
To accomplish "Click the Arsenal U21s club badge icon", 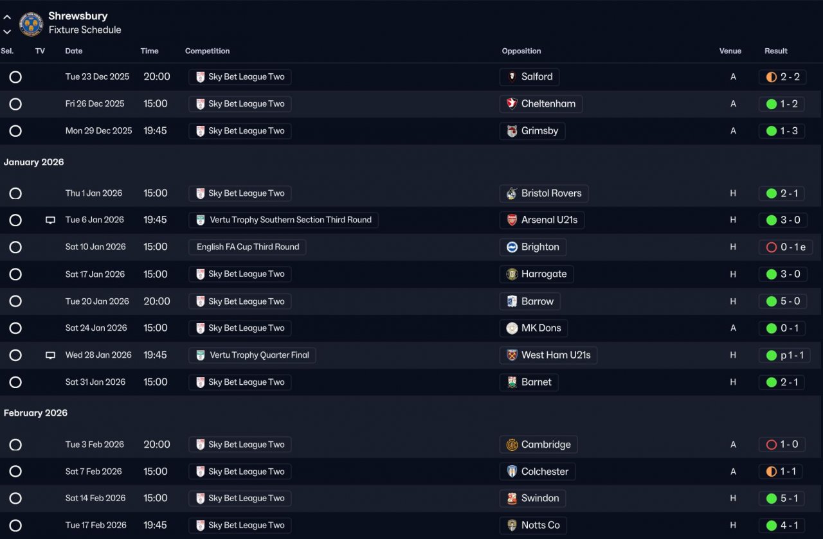I will [x=512, y=220].
